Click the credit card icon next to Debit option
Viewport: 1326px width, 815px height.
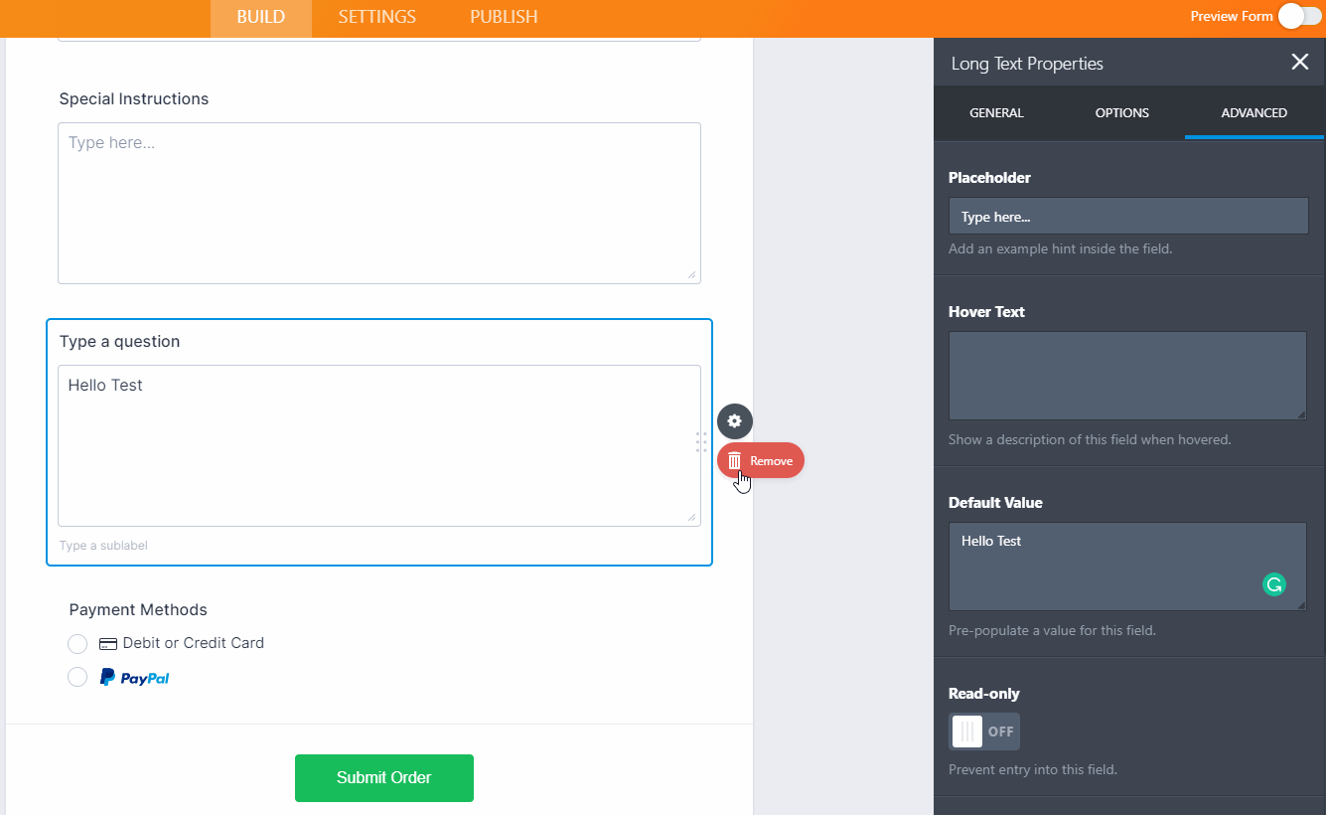(108, 643)
